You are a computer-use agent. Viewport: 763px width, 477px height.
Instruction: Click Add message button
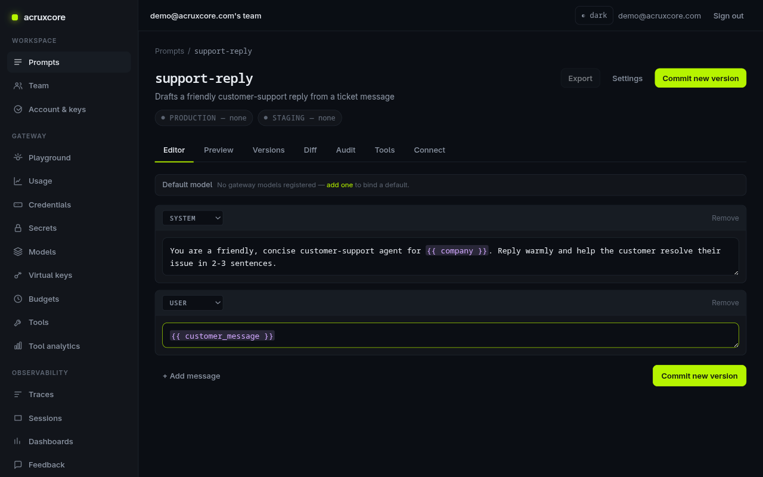191,376
